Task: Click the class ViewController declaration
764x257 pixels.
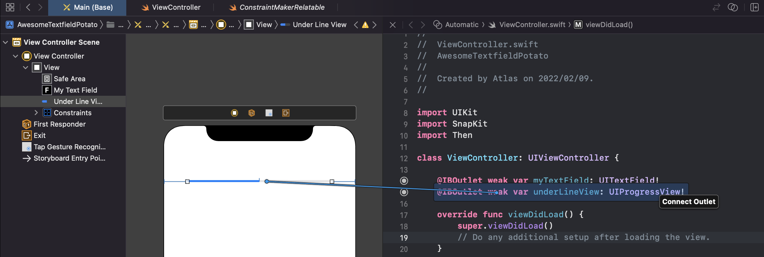Action: (x=518, y=158)
